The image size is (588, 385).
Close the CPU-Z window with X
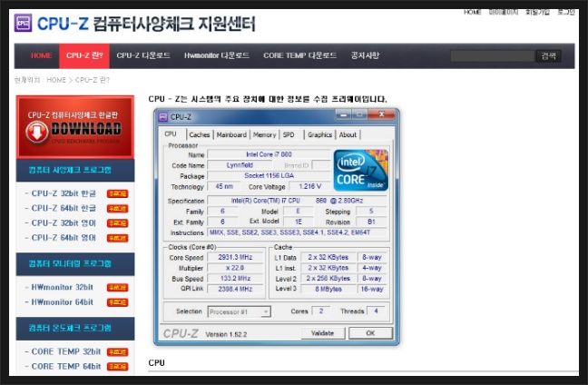pyautogui.click(x=382, y=114)
